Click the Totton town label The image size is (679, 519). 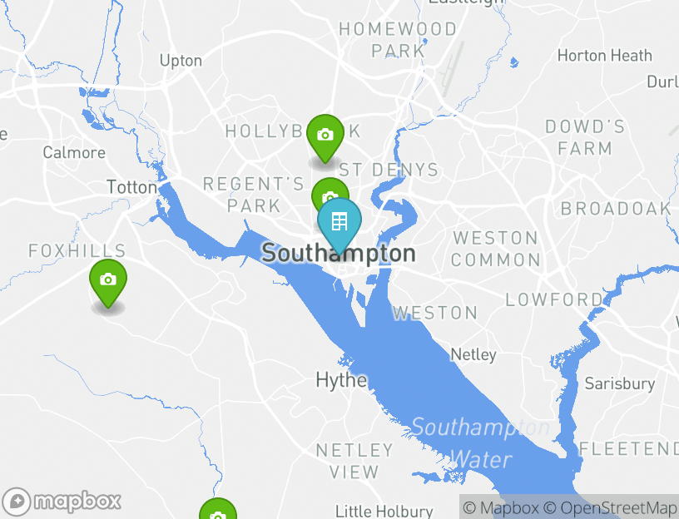click(x=132, y=187)
